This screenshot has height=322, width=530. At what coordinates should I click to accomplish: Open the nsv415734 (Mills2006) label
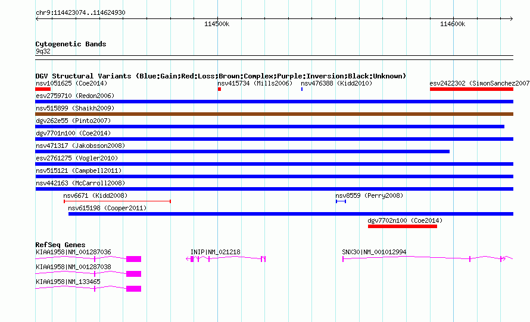[255, 83]
